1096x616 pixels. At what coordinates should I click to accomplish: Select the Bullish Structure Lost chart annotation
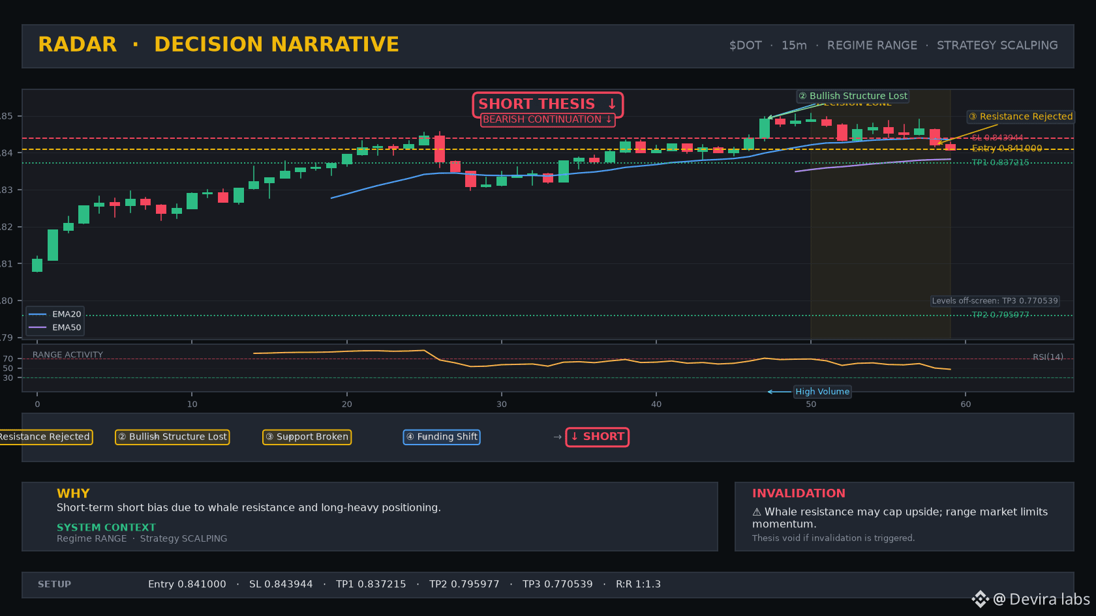tap(853, 96)
